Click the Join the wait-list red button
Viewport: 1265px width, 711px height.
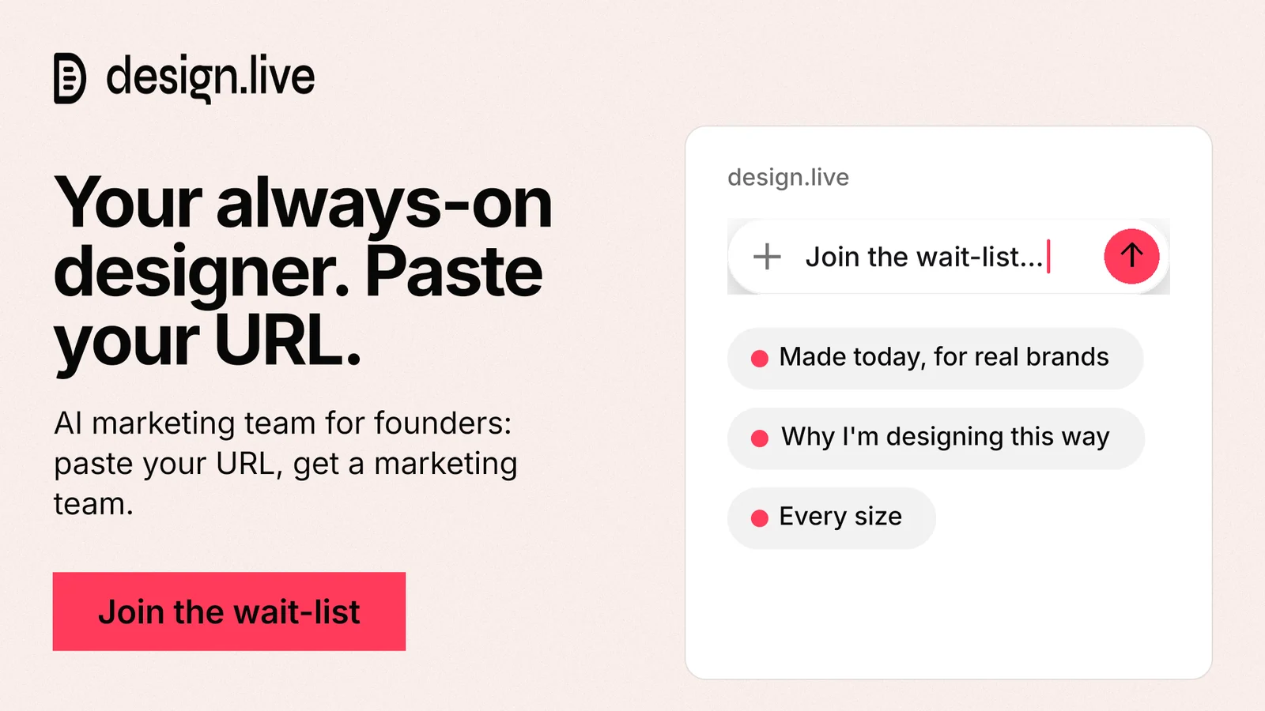(x=229, y=611)
